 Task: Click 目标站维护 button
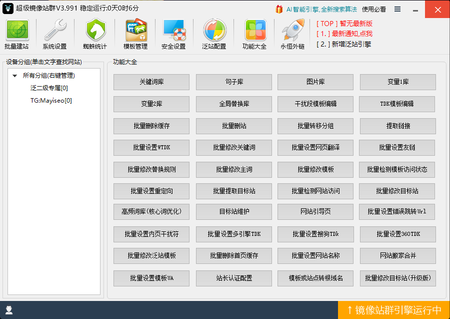234,212
